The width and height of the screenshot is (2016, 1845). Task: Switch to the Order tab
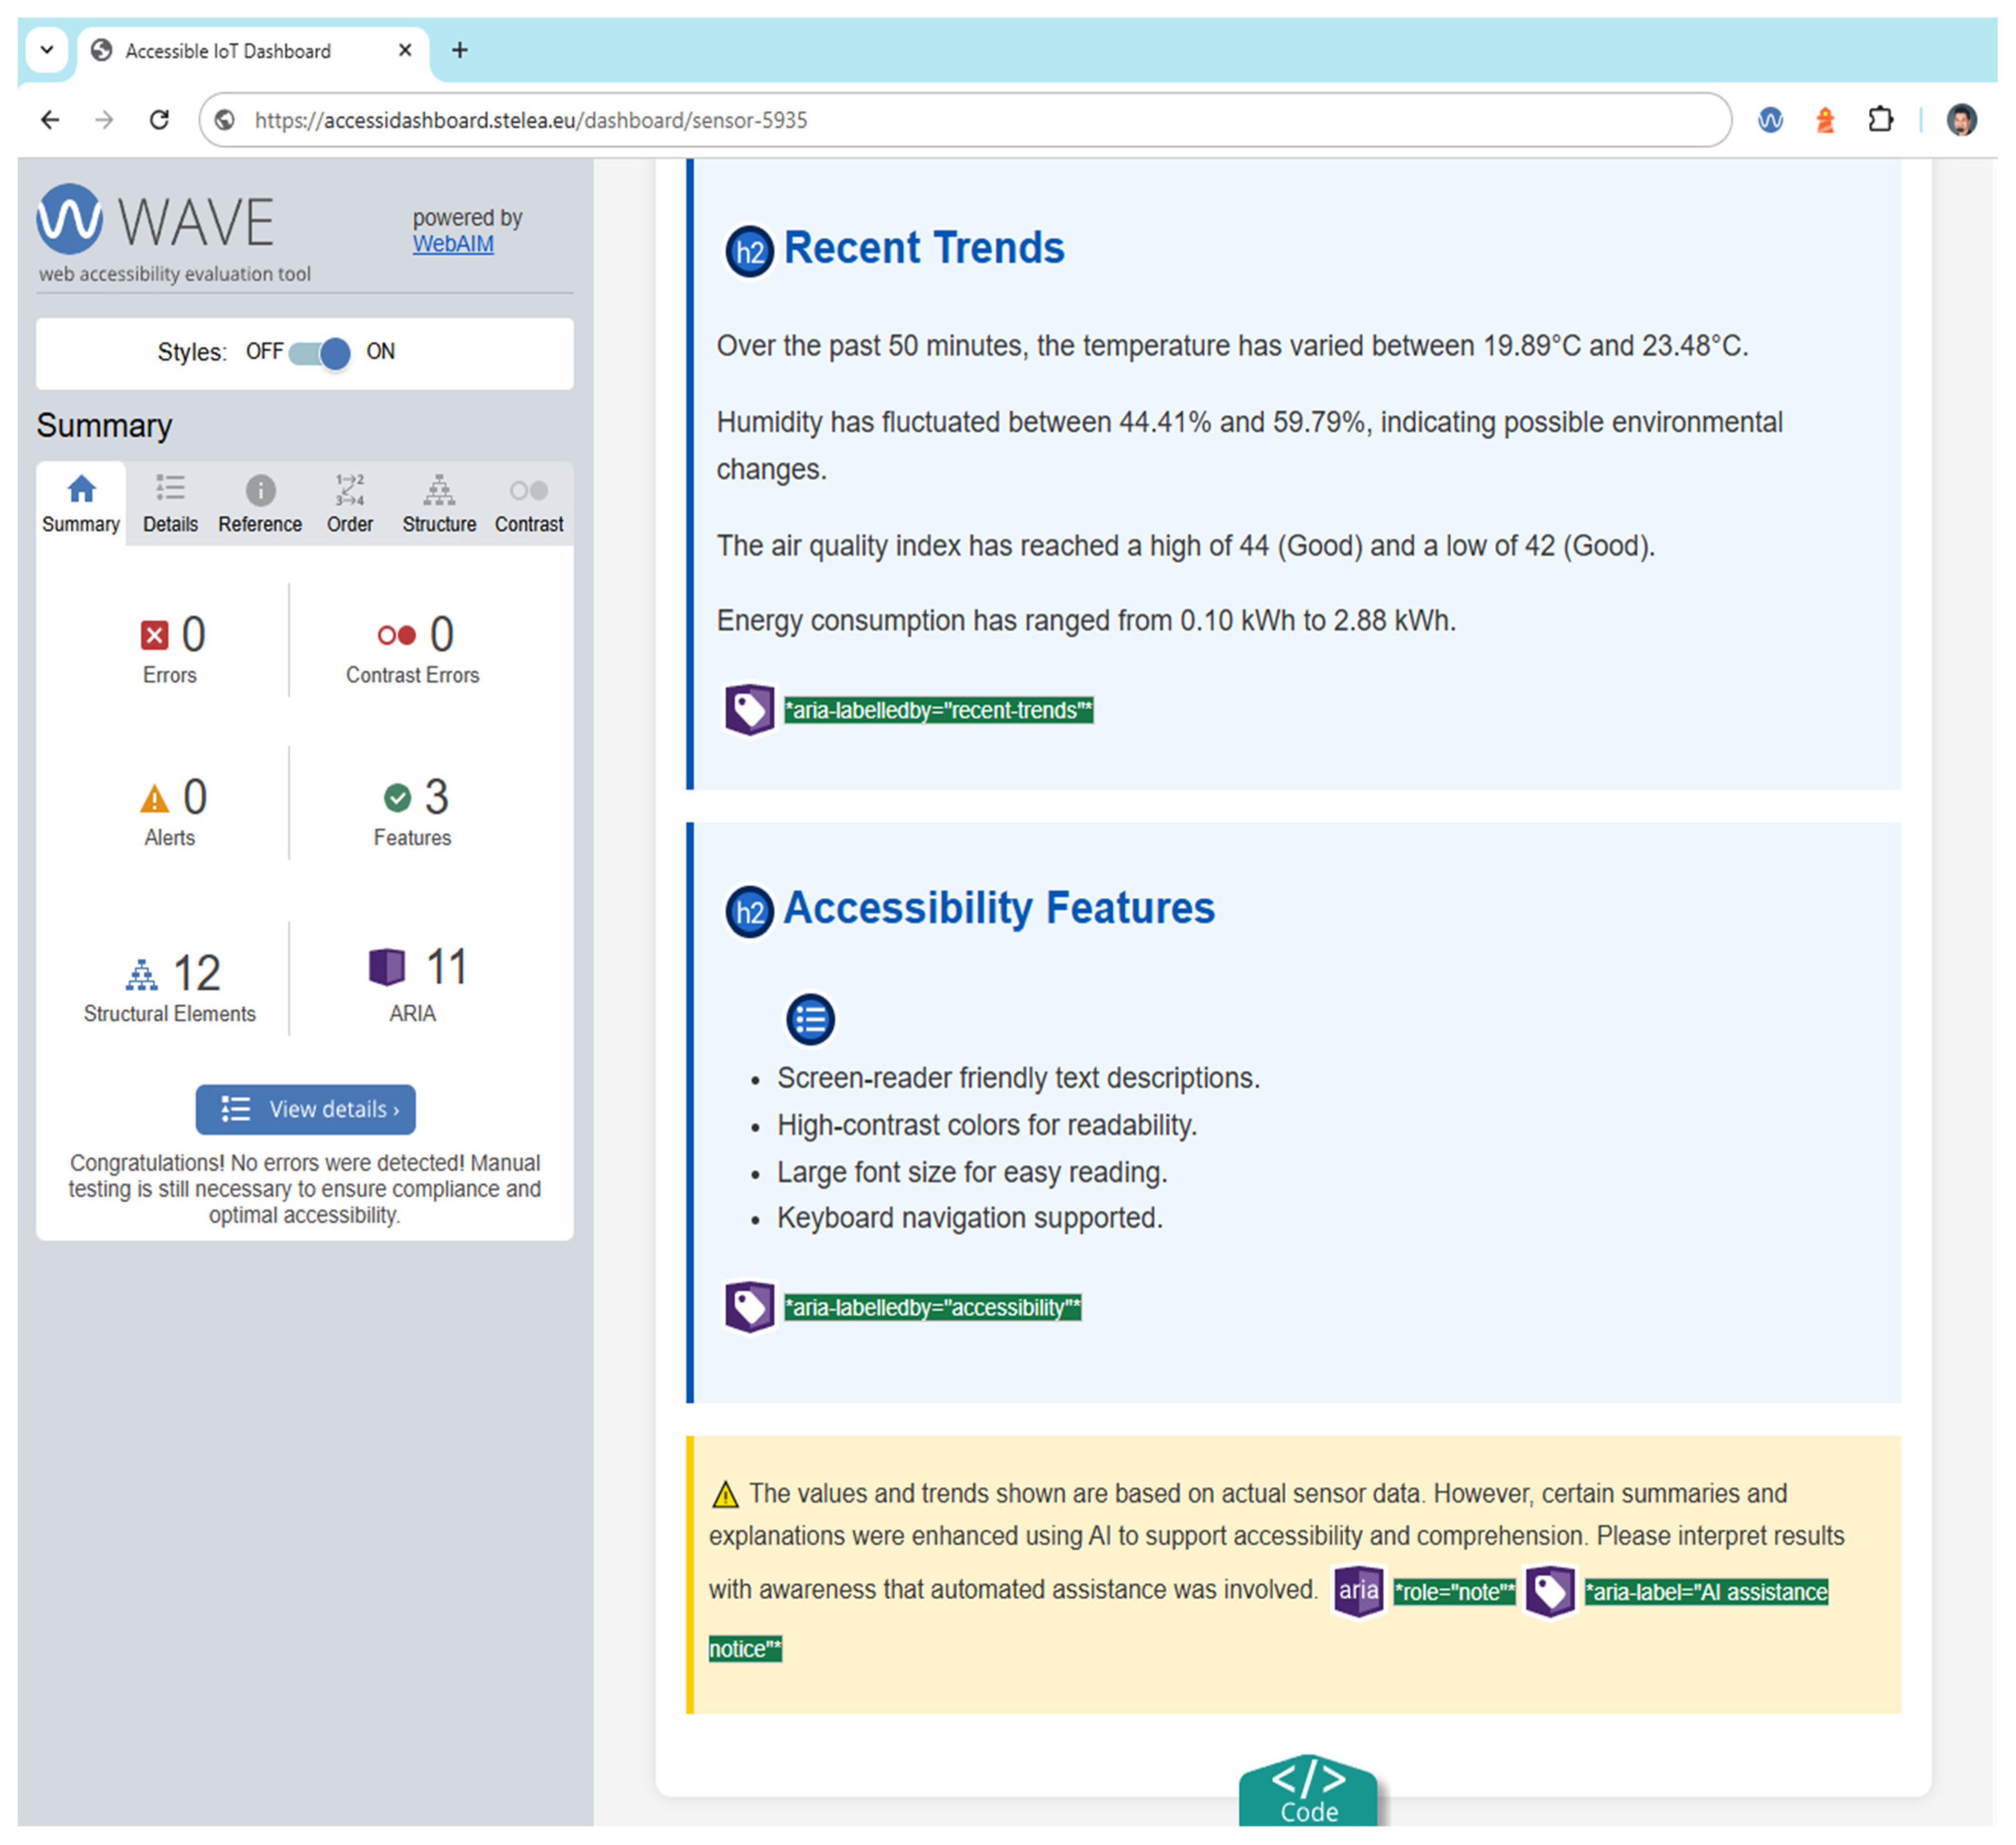coord(350,504)
